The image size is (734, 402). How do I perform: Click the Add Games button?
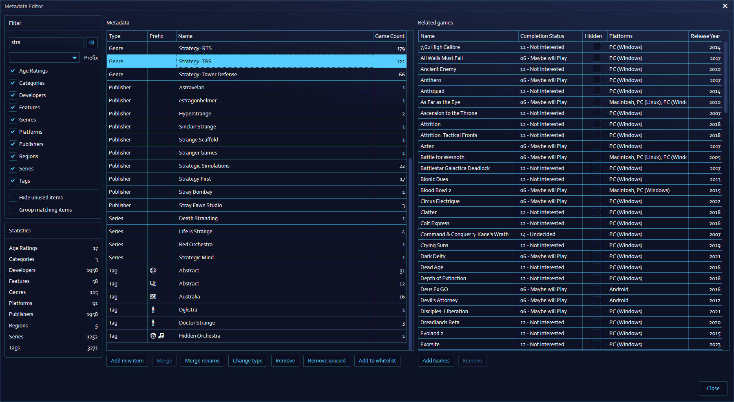coord(436,361)
